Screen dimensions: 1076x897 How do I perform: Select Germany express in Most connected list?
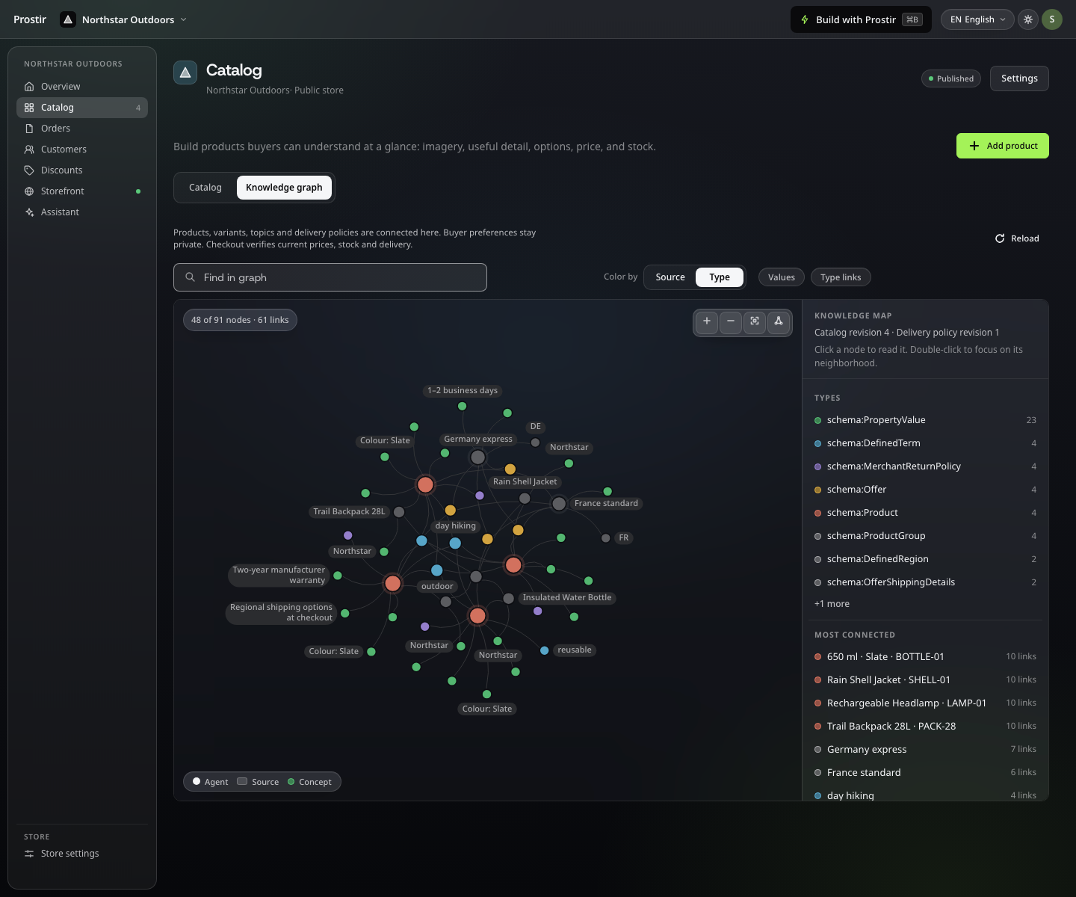pyautogui.click(x=925, y=750)
